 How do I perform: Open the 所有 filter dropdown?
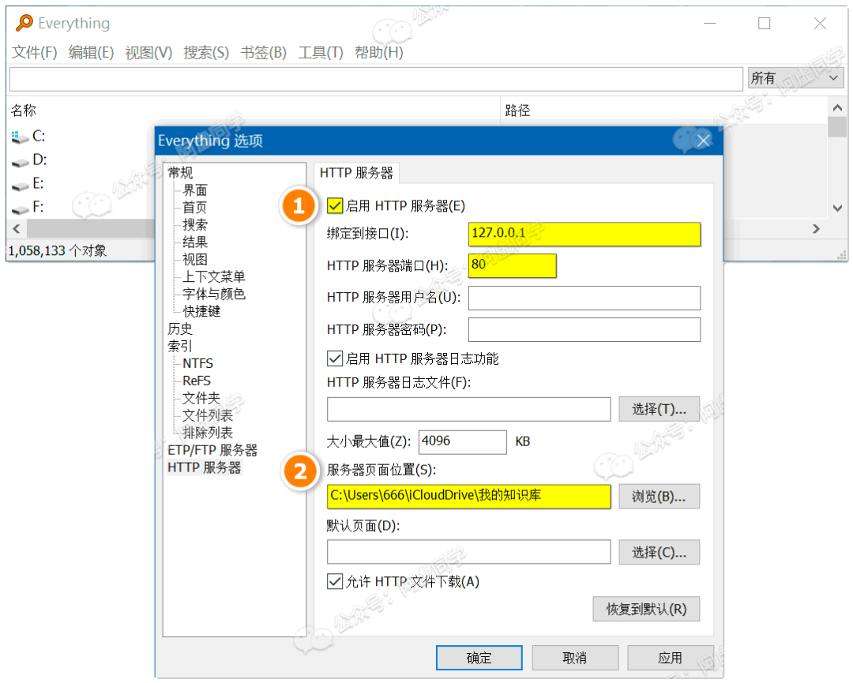(x=796, y=78)
